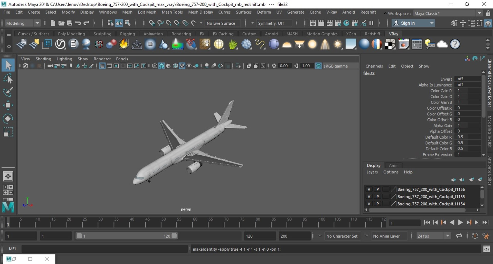Screen dimensions: 493x264
Task: Click the V-Ray grass fur shelf icon
Action: tap(233, 44)
